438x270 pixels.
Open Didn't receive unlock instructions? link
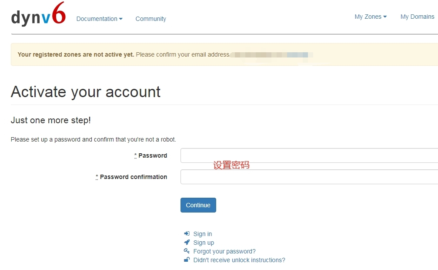(x=239, y=260)
